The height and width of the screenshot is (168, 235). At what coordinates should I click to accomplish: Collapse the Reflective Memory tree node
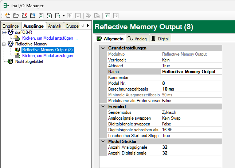[4, 44]
